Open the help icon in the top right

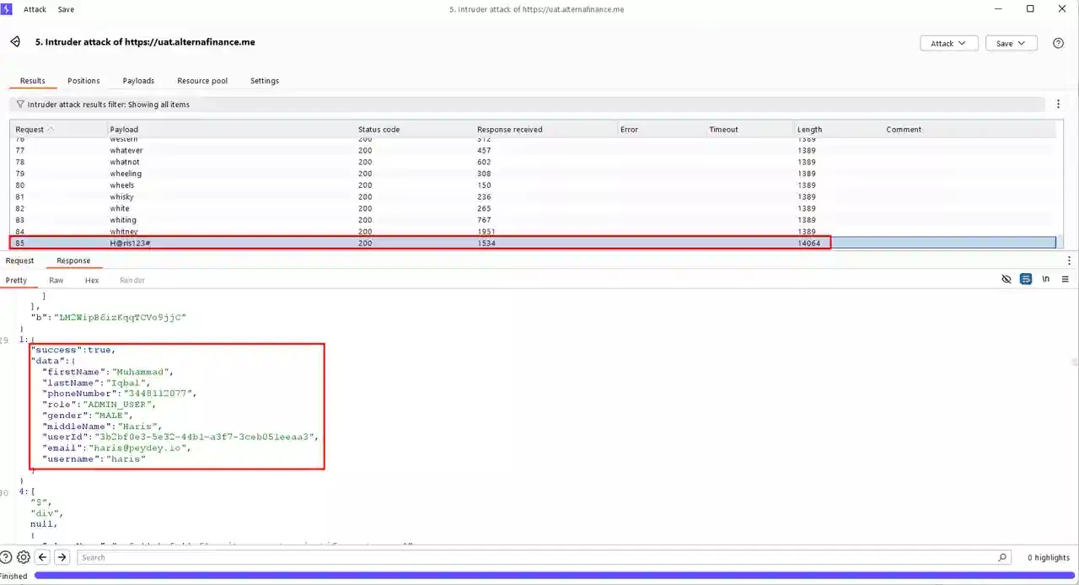1058,43
